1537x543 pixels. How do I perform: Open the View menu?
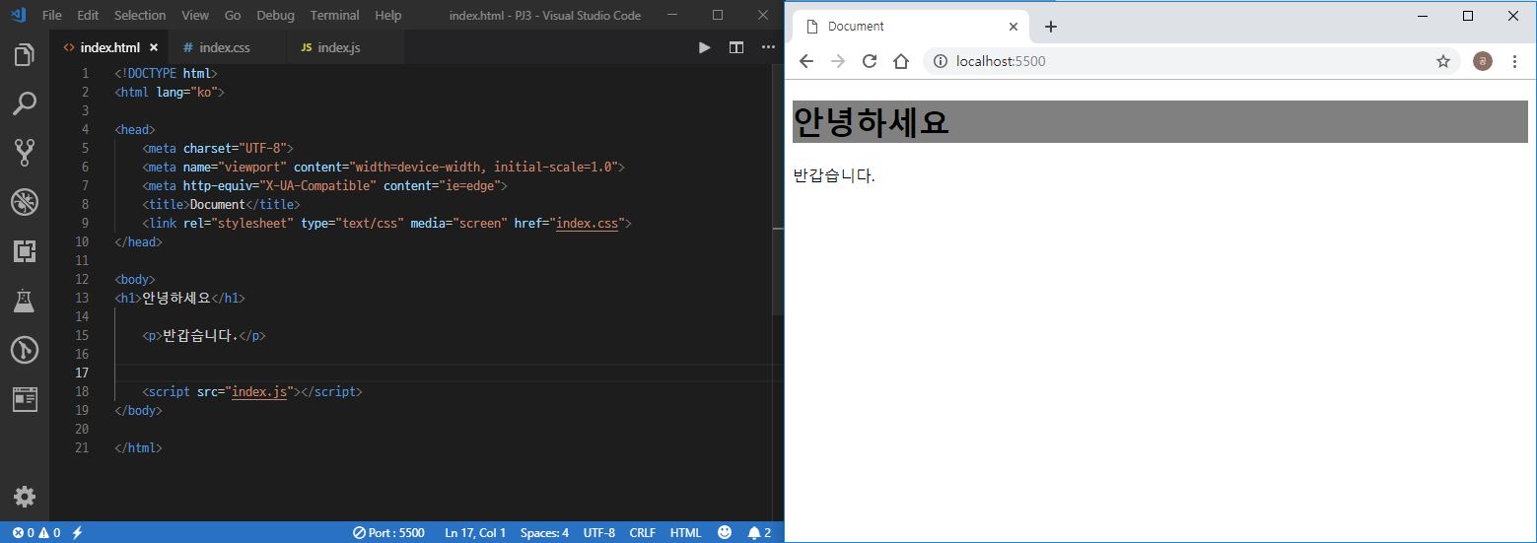(195, 15)
